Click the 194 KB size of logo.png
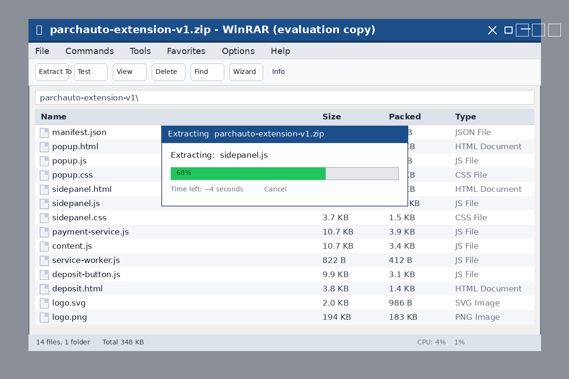 pos(337,317)
